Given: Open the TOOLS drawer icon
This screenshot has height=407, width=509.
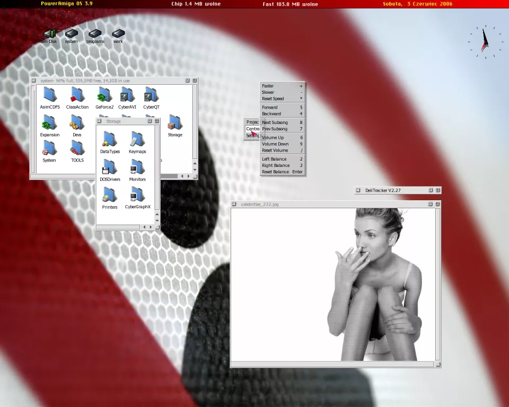Looking at the screenshot, I should coord(77,149).
